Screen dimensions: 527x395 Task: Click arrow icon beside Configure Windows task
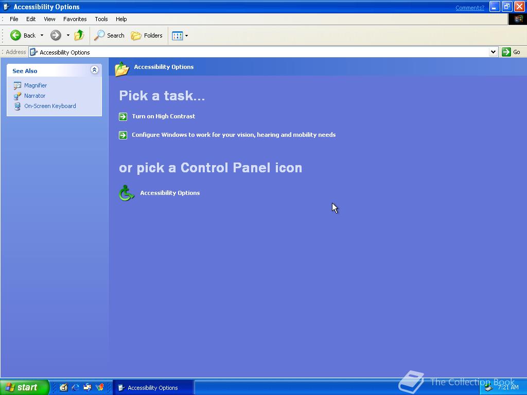(x=123, y=135)
